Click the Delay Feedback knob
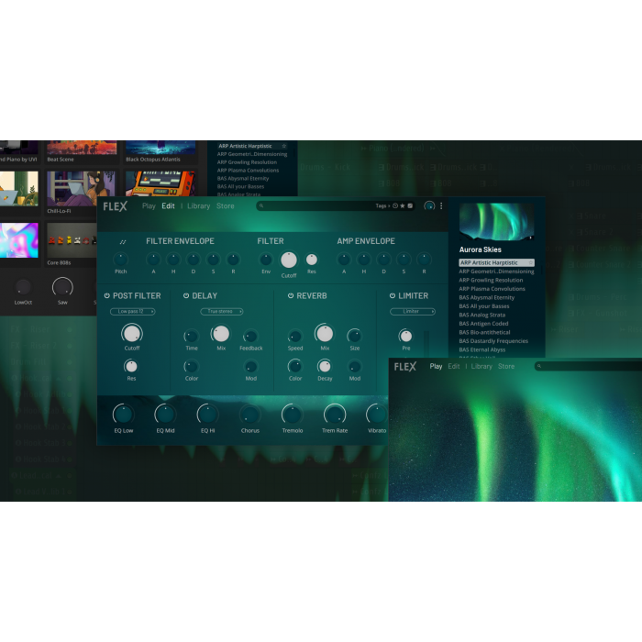Viewport: 642px width, 642px height. [x=250, y=337]
